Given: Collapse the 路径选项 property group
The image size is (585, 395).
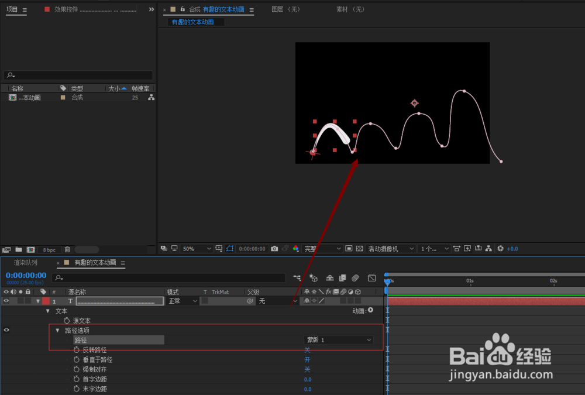Looking at the screenshot, I should pos(57,331).
